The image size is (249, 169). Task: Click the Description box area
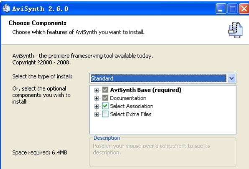163,152
